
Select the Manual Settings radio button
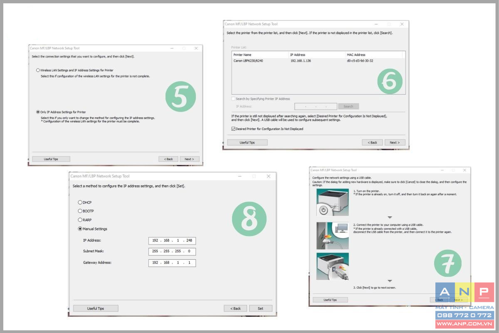tap(80, 229)
